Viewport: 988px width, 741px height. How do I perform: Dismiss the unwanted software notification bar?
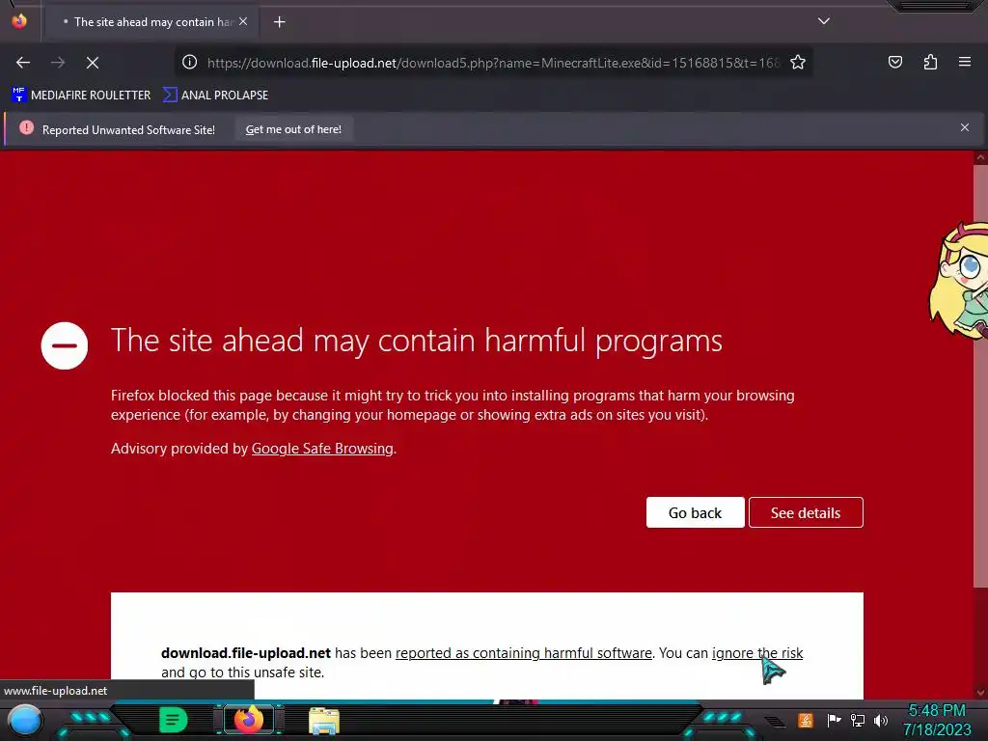coord(965,128)
